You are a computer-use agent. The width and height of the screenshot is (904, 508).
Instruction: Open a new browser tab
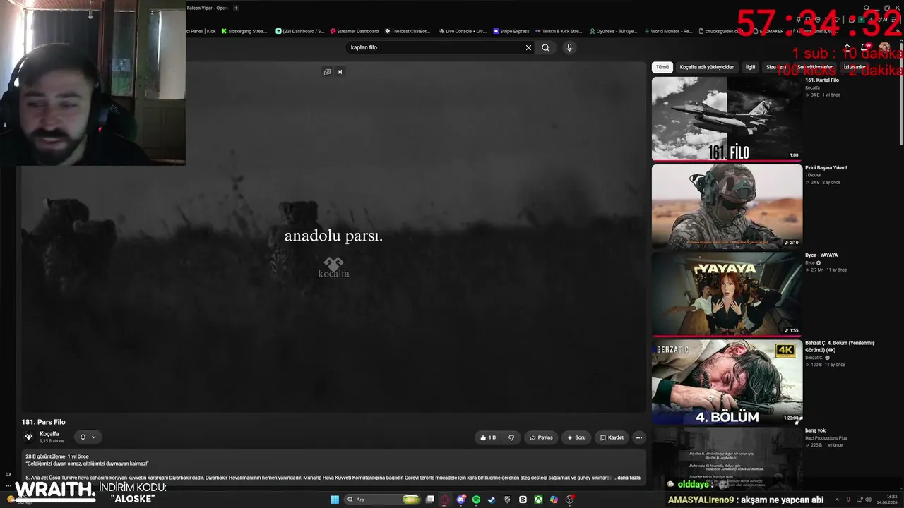[236, 8]
